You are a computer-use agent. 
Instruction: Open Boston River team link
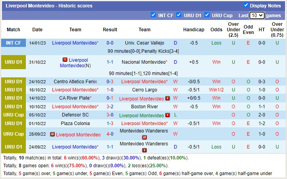click(144, 107)
